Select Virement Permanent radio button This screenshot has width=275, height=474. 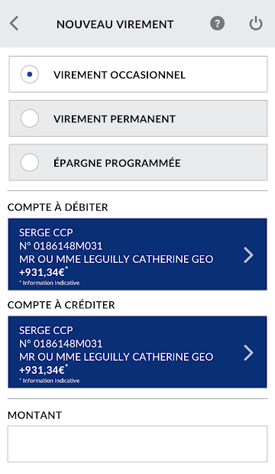tap(30, 118)
